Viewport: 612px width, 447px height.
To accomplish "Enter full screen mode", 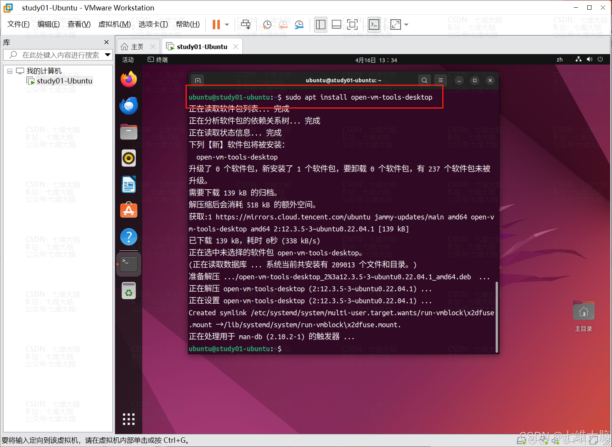I will (x=352, y=25).
